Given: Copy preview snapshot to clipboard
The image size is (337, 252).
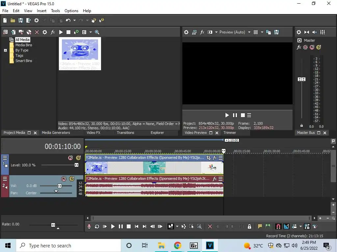Looking at the screenshot, I should coord(269,32).
